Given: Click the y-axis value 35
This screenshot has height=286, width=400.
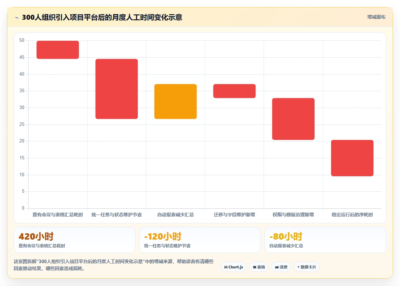Looking at the screenshot, I should coord(22,91).
